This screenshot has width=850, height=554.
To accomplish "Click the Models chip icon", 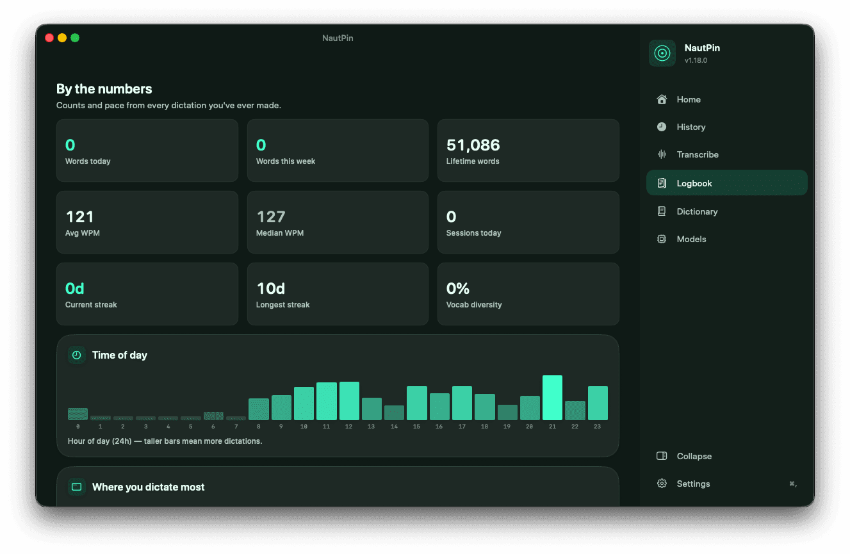I will coord(662,239).
